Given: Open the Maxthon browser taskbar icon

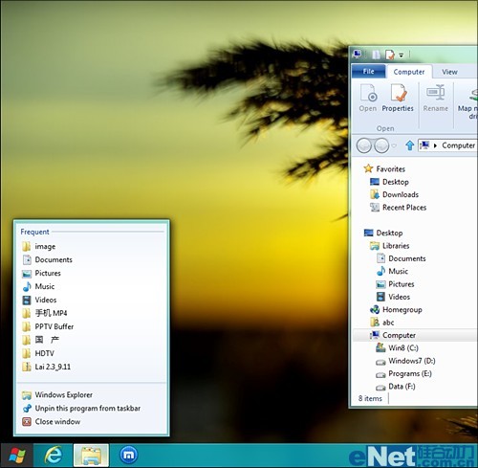Looking at the screenshot, I should 129,455.
